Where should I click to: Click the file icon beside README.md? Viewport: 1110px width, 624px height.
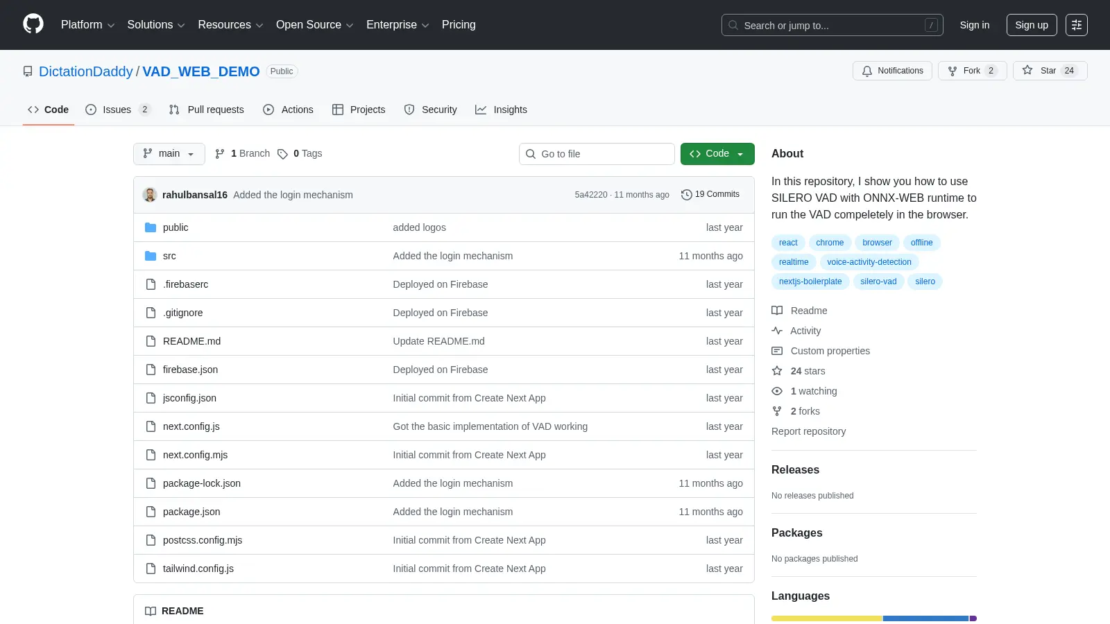click(x=151, y=341)
